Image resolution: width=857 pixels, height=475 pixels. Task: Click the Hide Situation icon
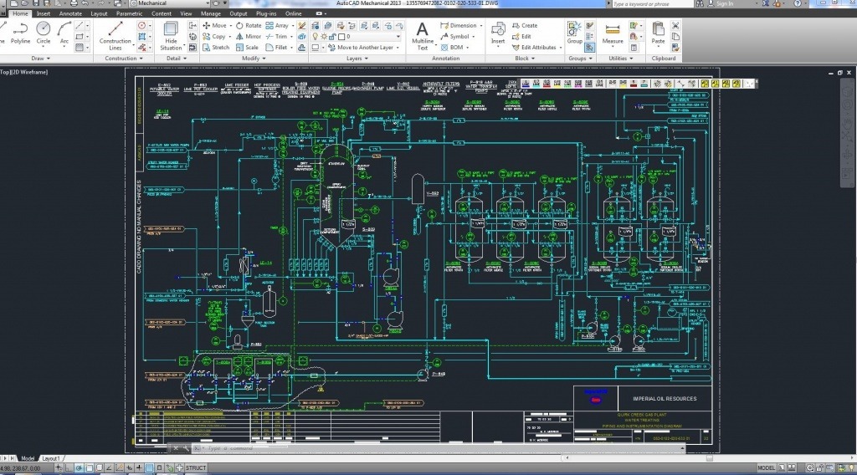(171, 36)
